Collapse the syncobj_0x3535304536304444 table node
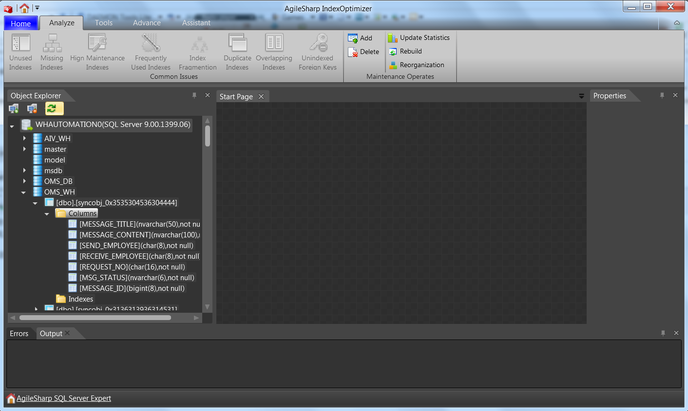This screenshot has height=411, width=688. [x=35, y=203]
